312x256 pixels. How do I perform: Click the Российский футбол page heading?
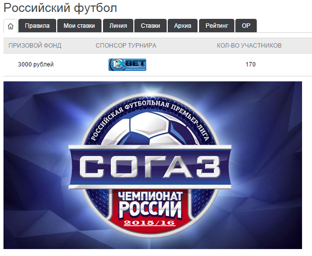click(x=60, y=8)
